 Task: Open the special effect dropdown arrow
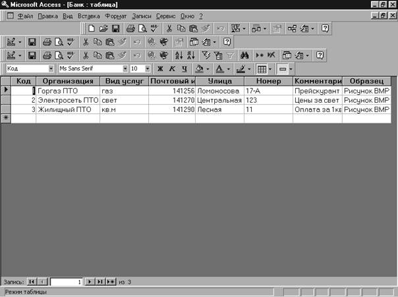click(x=291, y=69)
